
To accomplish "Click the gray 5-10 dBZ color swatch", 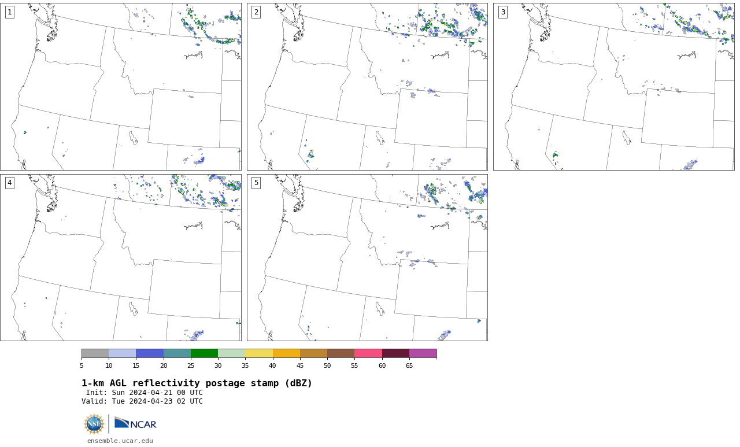I will click(x=95, y=353).
